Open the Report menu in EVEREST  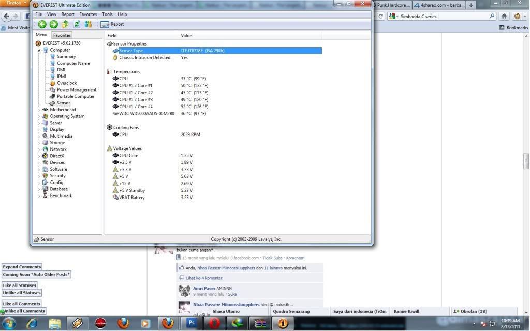point(68,14)
